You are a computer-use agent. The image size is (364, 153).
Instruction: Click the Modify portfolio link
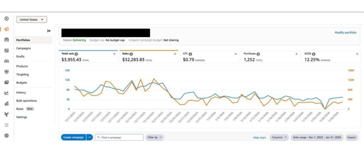[345, 32]
